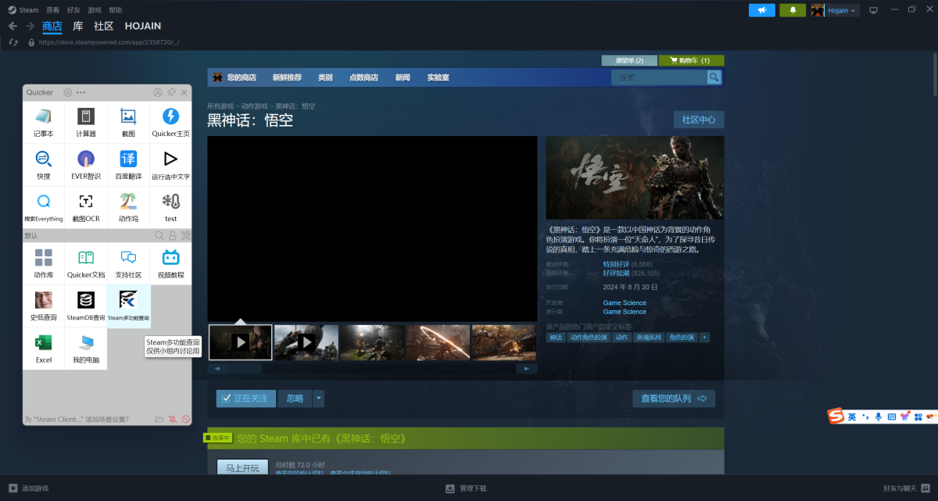Run the SteamDB查询 action

pos(86,306)
